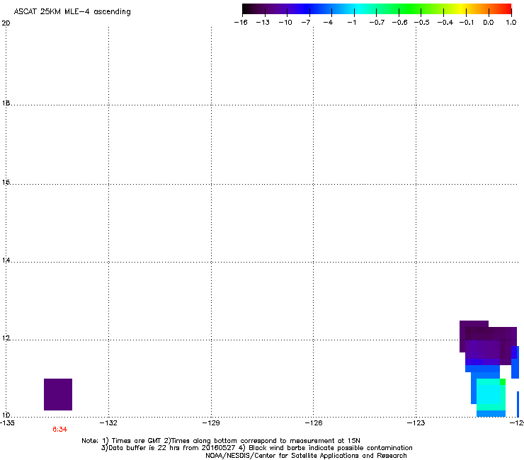Click the isolated purple data square near -133
This screenshot has width=524, height=460.
pyautogui.click(x=58, y=394)
